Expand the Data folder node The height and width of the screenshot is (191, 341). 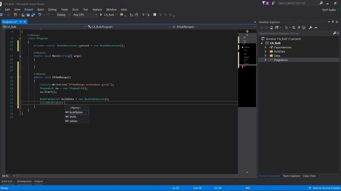pyautogui.click(x=265, y=56)
